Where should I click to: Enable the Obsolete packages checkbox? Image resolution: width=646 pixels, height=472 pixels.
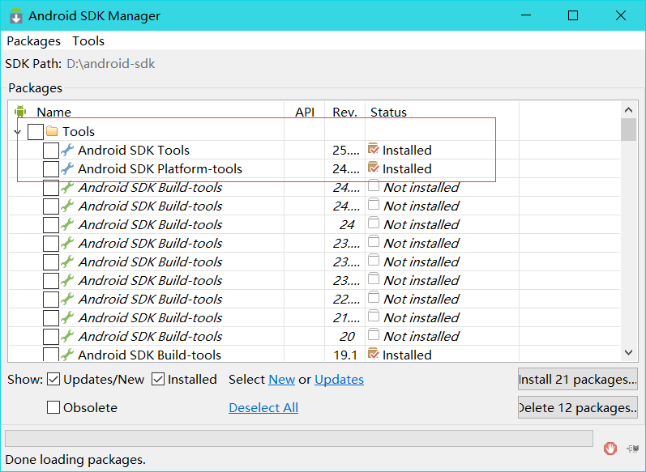[x=53, y=408]
